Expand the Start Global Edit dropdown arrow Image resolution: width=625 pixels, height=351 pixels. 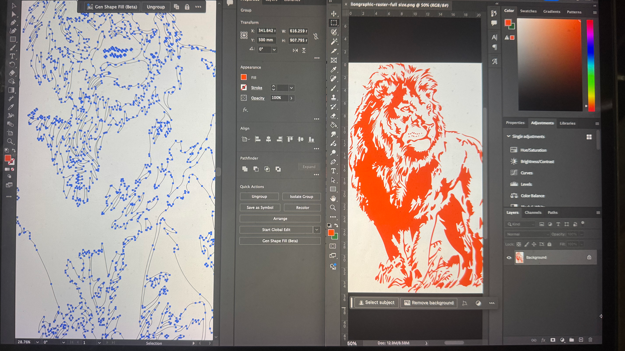317,230
